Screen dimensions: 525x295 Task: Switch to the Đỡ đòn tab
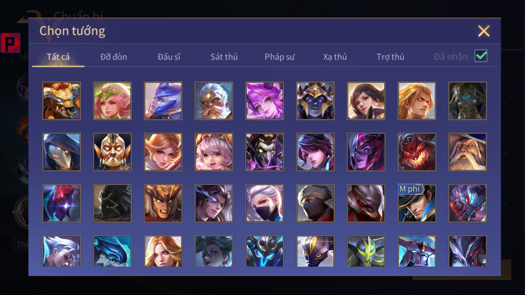(114, 57)
